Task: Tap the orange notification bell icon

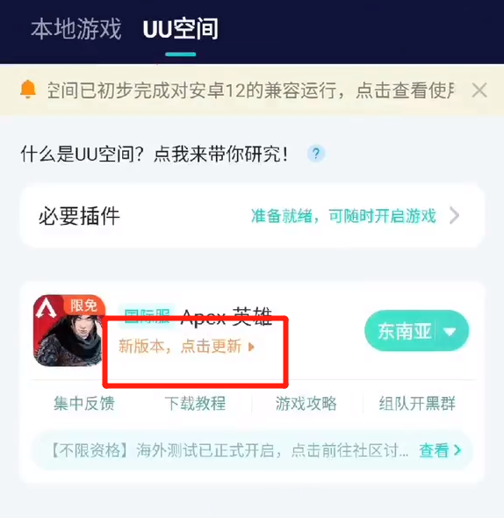Action: (28, 90)
